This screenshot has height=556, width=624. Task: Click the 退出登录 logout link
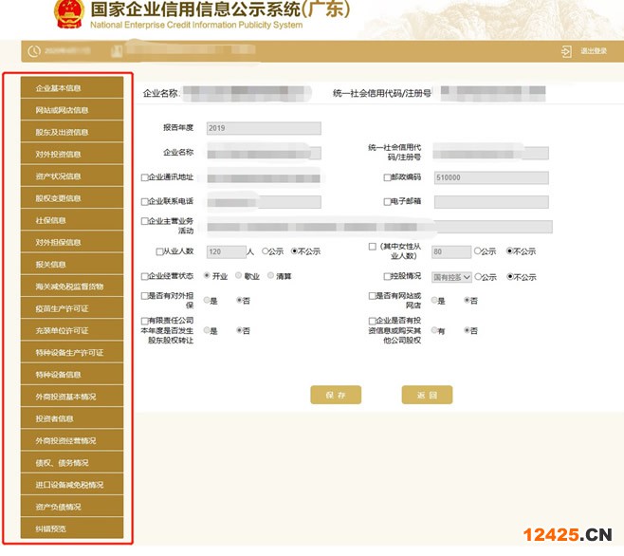(594, 51)
